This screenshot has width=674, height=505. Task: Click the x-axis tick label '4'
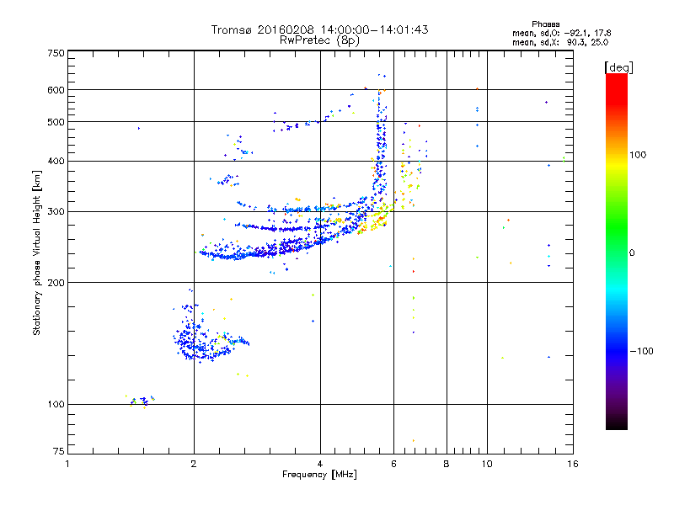click(320, 464)
